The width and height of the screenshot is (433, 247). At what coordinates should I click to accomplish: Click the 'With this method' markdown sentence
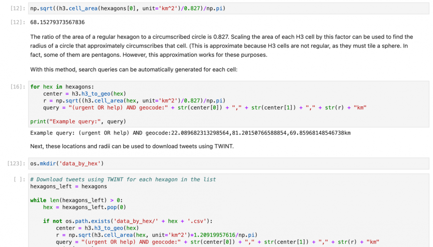click(134, 69)
